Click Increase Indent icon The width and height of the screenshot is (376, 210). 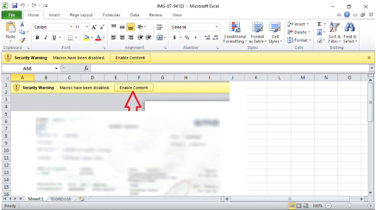pyautogui.click(x=149, y=38)
